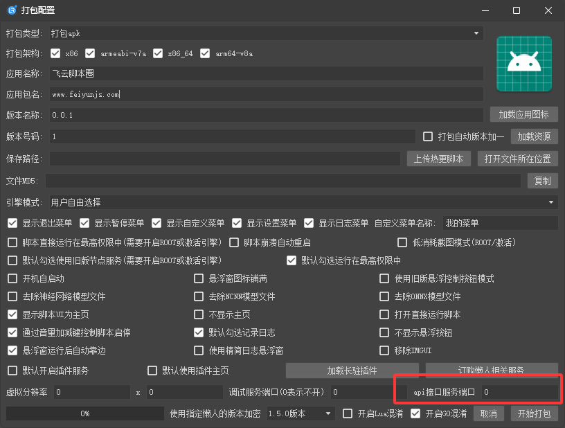Toggle 显示暂停菜单 checkbox
Viewport: 565px width, 428px height.
[84, 224]
